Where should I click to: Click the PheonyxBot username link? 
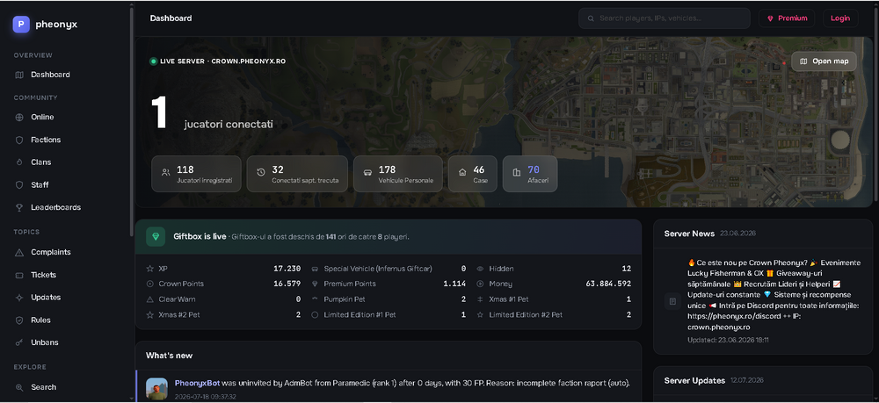pos(197,384)
